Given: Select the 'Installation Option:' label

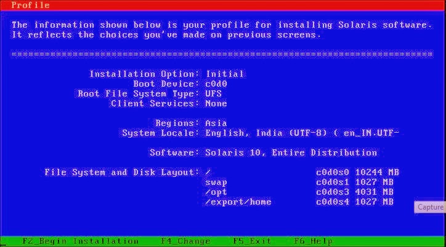Looking at the screenshot, I should click(145, 74).
